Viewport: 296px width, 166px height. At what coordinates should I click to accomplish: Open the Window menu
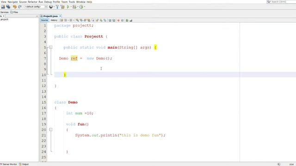[x=81, y=2]
